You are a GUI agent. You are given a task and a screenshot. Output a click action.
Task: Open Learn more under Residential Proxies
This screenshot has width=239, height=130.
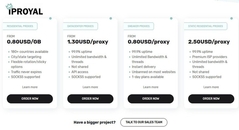tap(30, 87)
